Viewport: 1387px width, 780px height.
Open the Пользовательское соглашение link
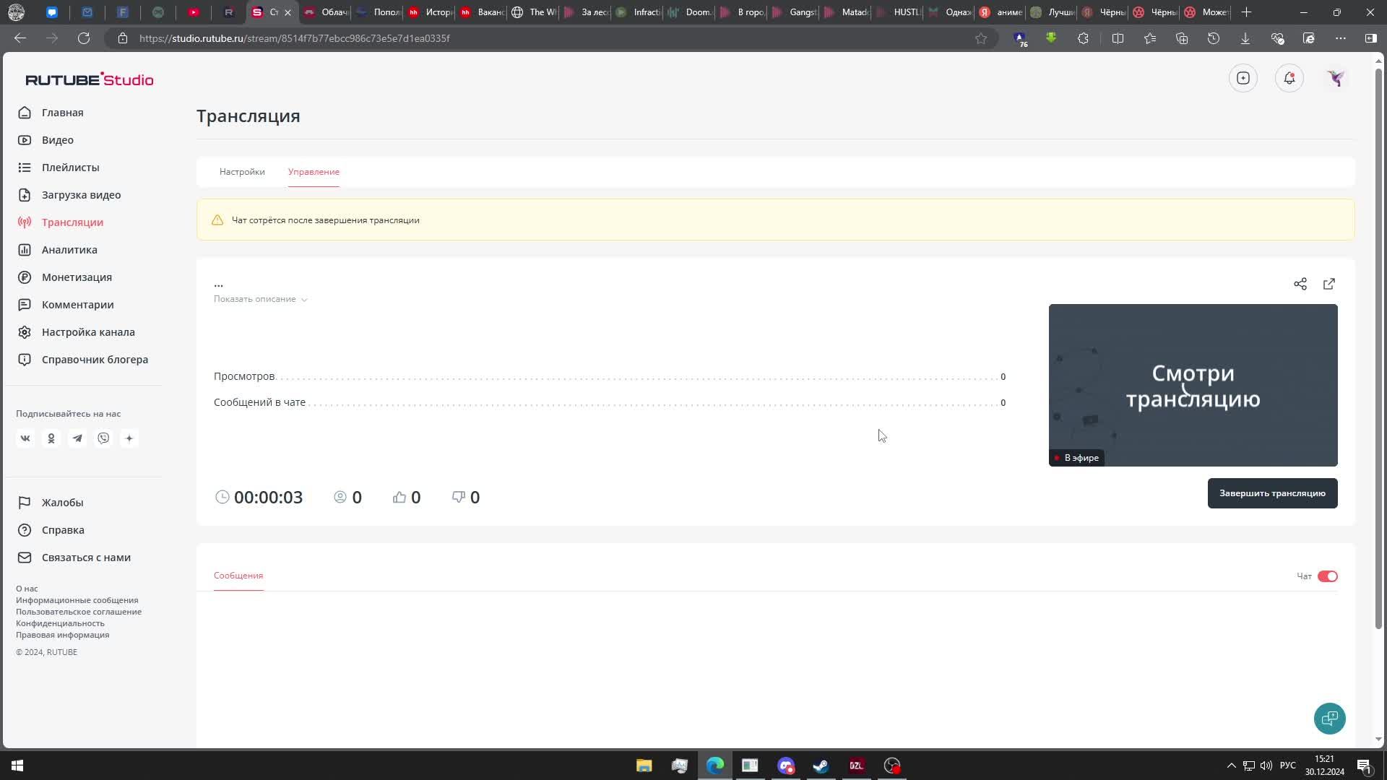point(79,612)
